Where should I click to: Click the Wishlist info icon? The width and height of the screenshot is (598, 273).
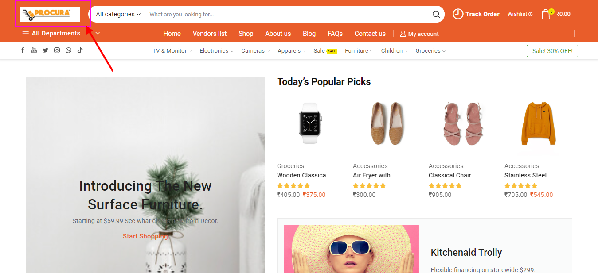pyautogui.click(x=530, y=14)
